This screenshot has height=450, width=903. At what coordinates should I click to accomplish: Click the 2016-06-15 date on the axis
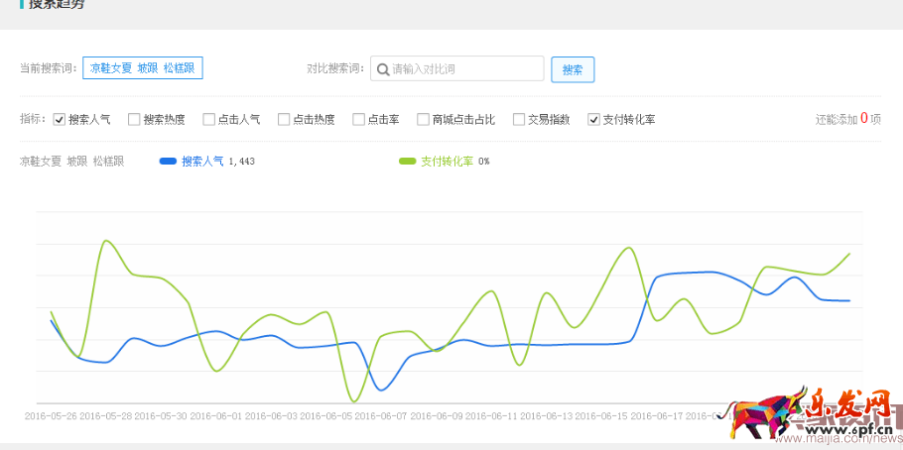click(x=602, y=416)
